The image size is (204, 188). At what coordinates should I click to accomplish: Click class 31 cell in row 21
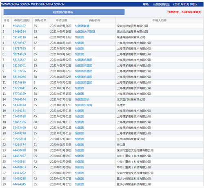[35, 139]
